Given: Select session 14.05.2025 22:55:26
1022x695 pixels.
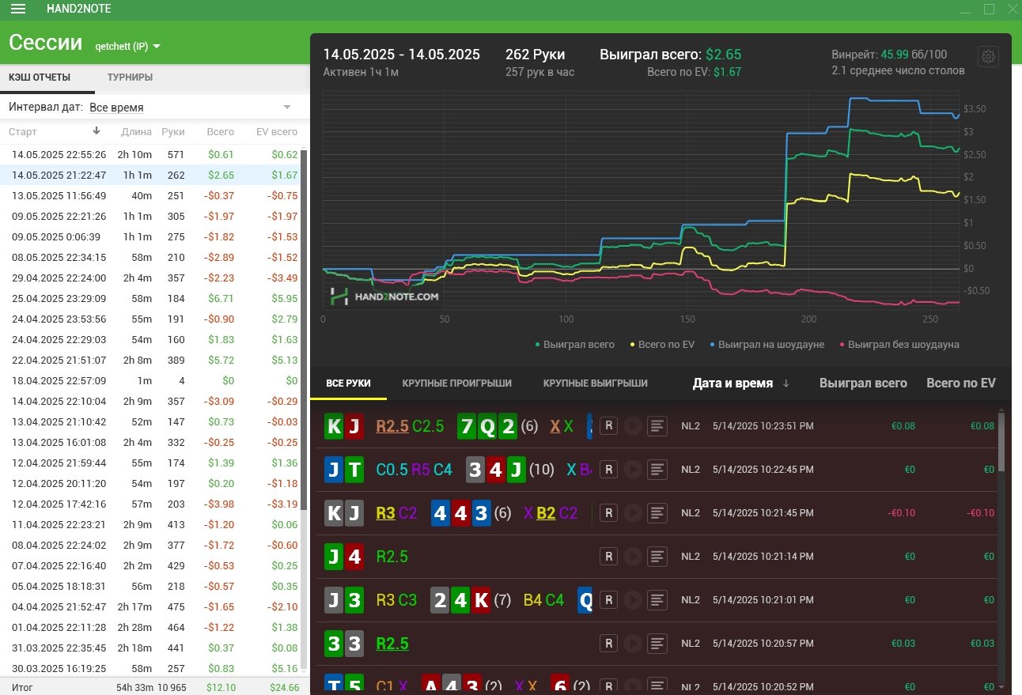Looking at the screenshot, I should (150, 154).
